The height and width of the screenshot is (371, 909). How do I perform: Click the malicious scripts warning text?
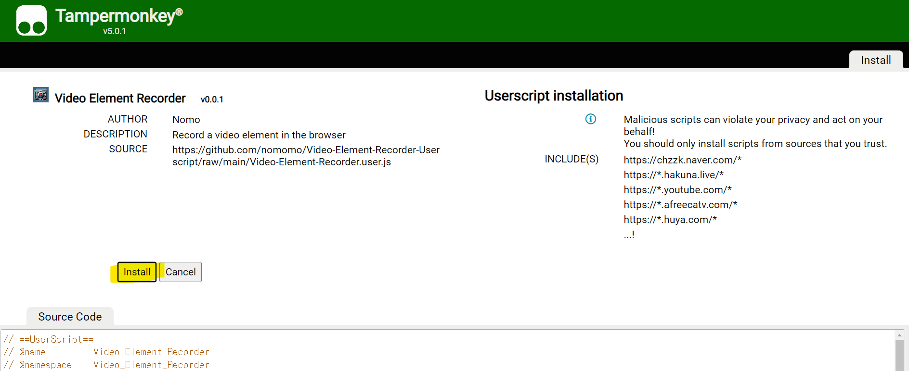755,132
